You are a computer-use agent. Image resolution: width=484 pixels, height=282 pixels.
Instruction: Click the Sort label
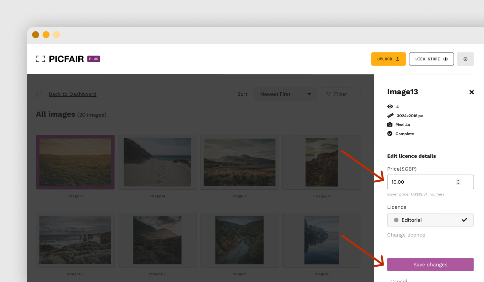click(x=242, y=94)
